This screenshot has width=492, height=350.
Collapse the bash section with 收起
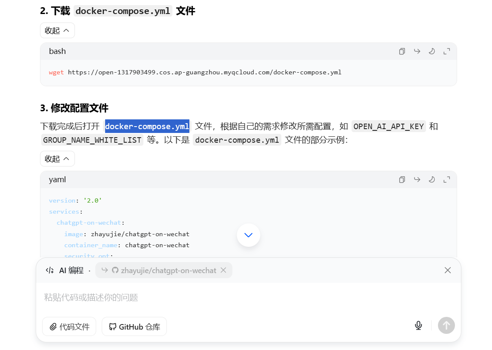57,30
